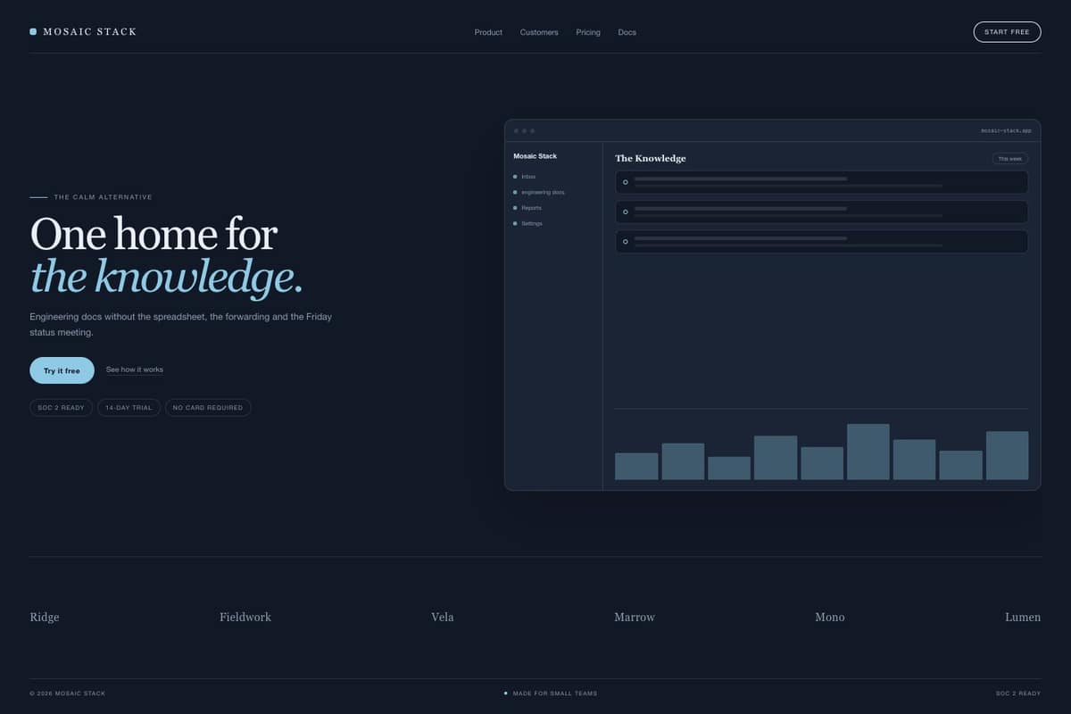The height and width of the screenshot is (714, 1071).
Task: Click Mosaic Stack title in mockup sidebar
Action: coord(535,156)
